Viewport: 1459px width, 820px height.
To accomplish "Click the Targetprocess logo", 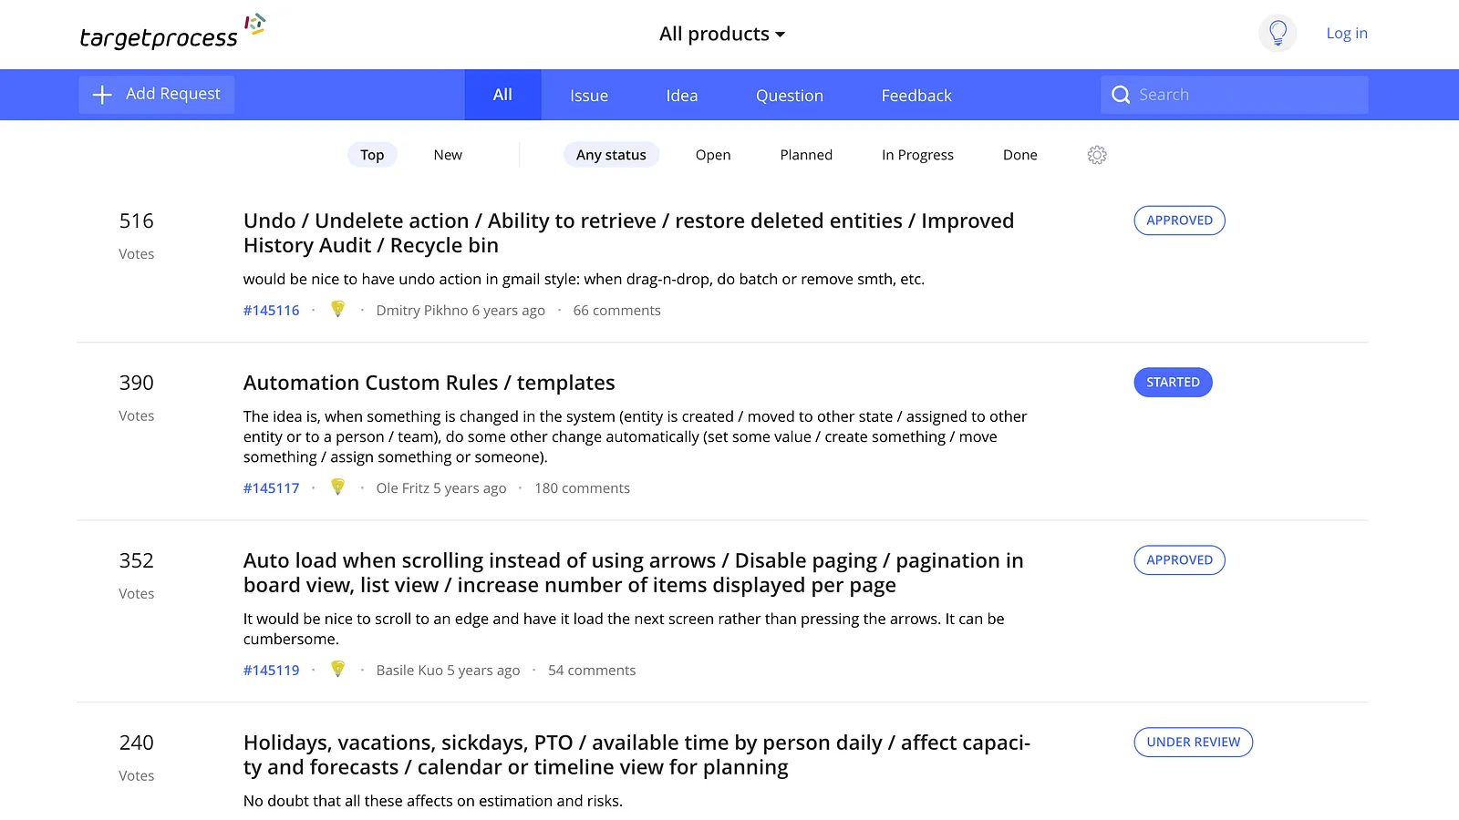I will tap(172, 32).
